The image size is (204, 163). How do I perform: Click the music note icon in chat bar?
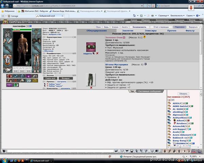146,151
